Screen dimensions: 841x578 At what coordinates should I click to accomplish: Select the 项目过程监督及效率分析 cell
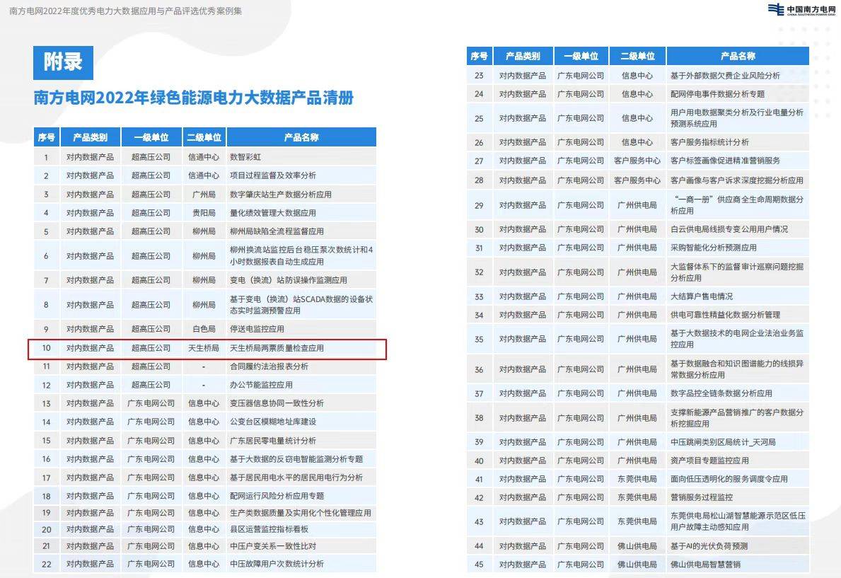(x=273, y=175)
